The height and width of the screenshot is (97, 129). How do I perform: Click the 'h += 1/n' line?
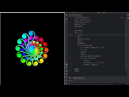(84, 50)
